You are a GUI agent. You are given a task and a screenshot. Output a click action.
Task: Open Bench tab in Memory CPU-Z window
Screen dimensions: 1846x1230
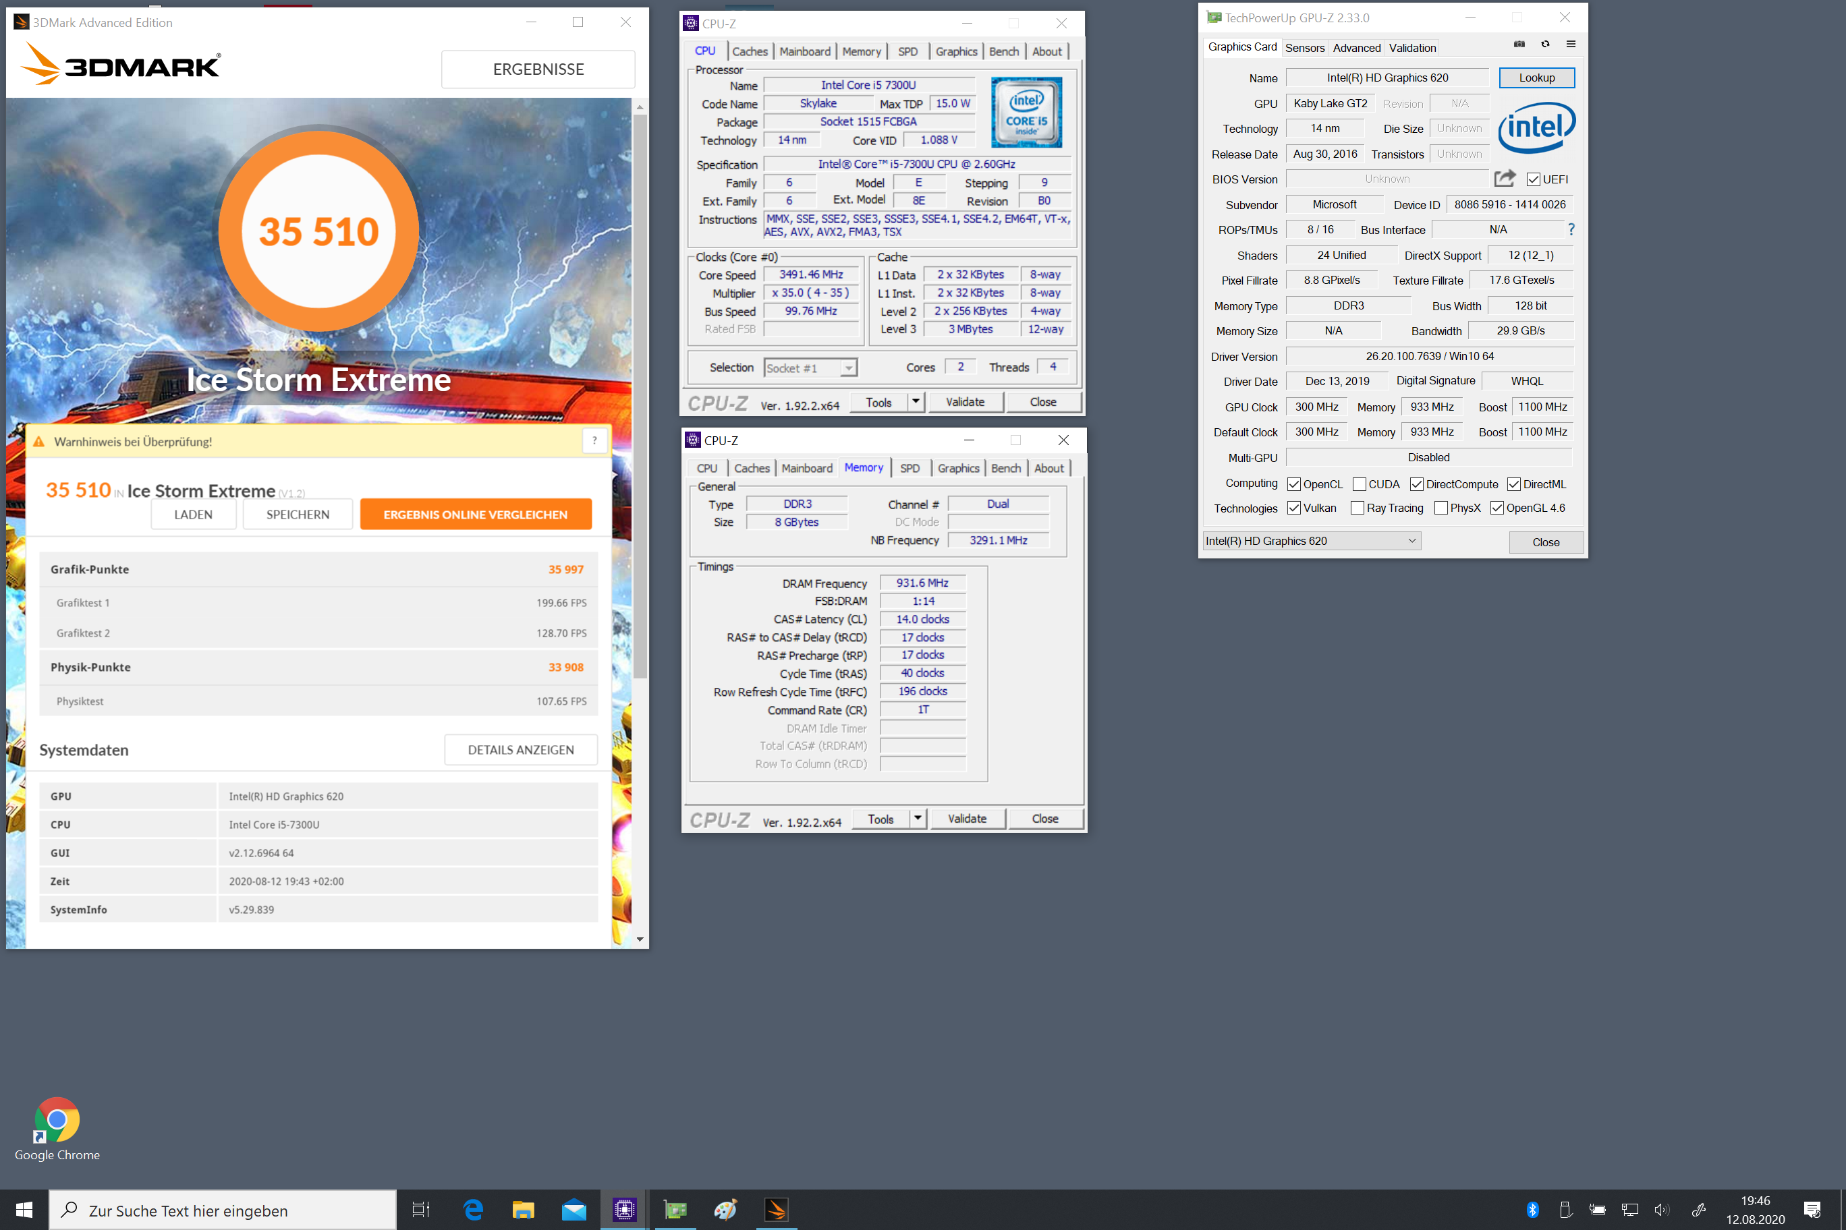(x=1005, y=468)
